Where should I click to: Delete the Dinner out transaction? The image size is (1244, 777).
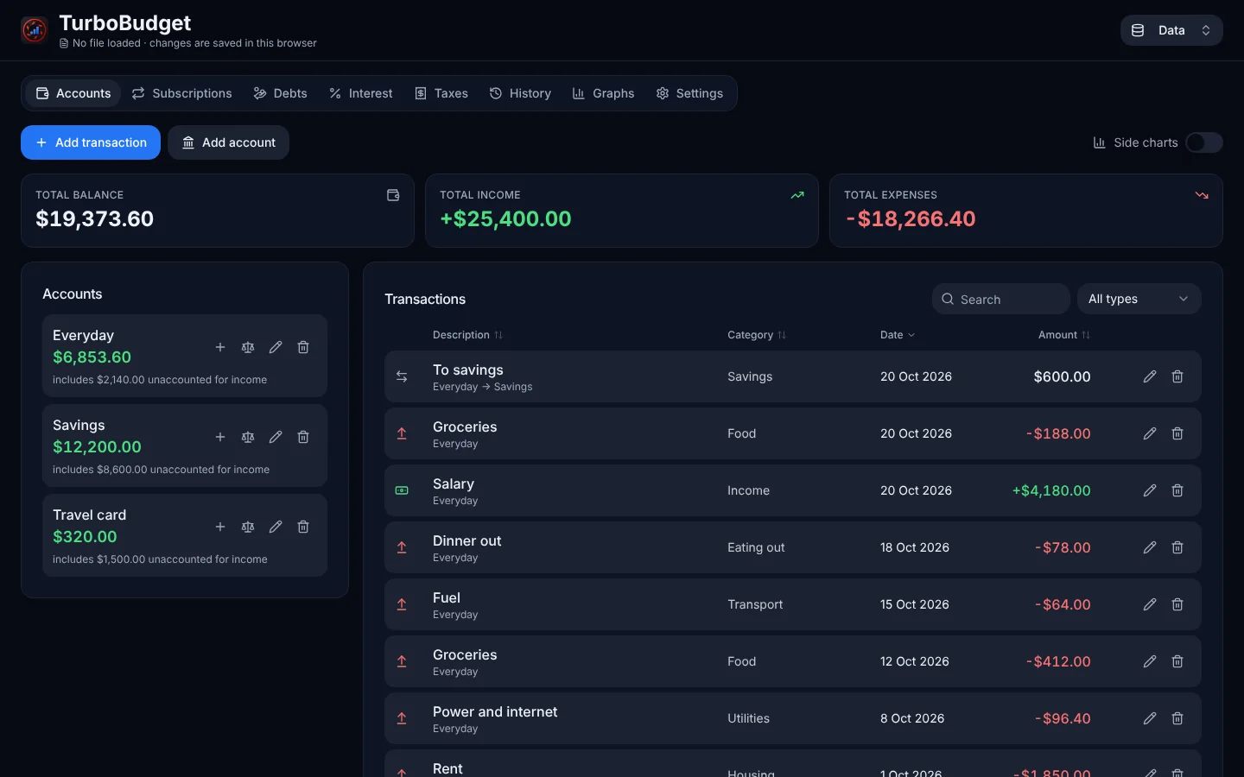point(1177,547)
